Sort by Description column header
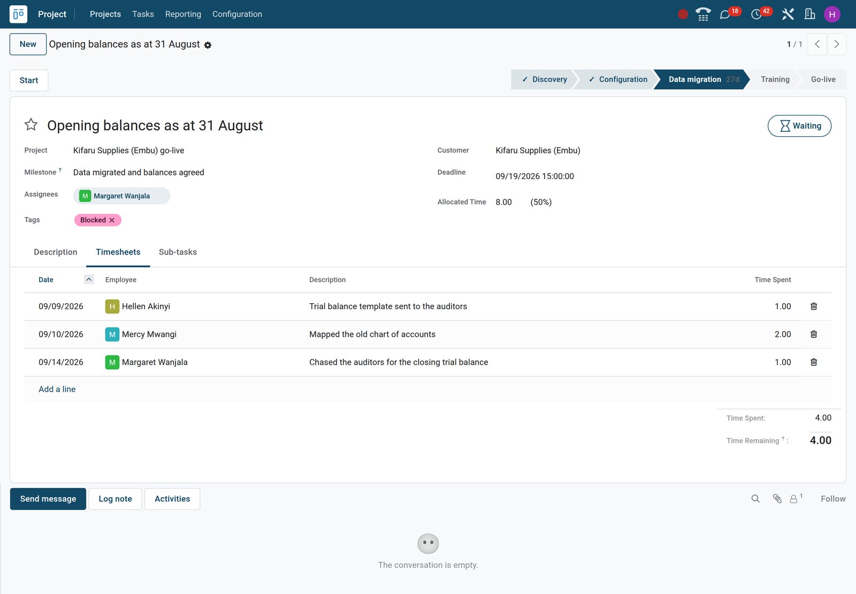This screenshot has height=594, width=856. point(327,280)
